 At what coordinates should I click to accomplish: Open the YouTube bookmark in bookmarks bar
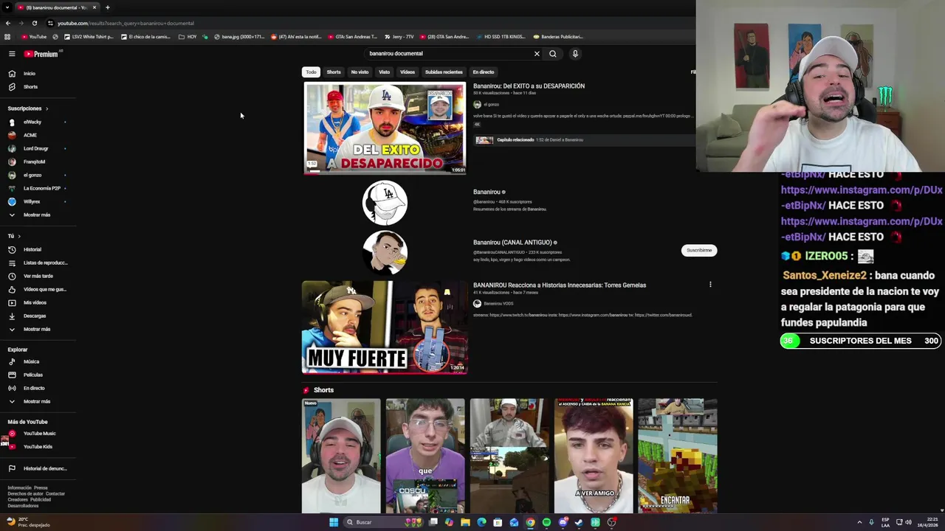click(x=34, y=37)
